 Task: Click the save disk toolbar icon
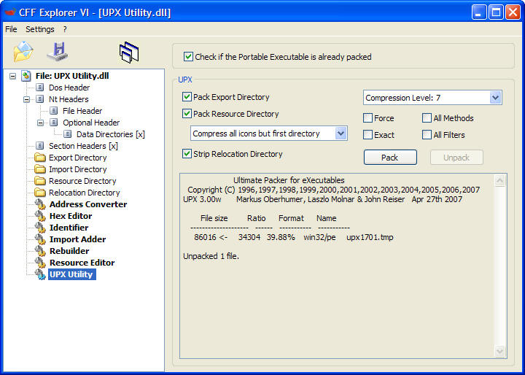tap(57, 52)
